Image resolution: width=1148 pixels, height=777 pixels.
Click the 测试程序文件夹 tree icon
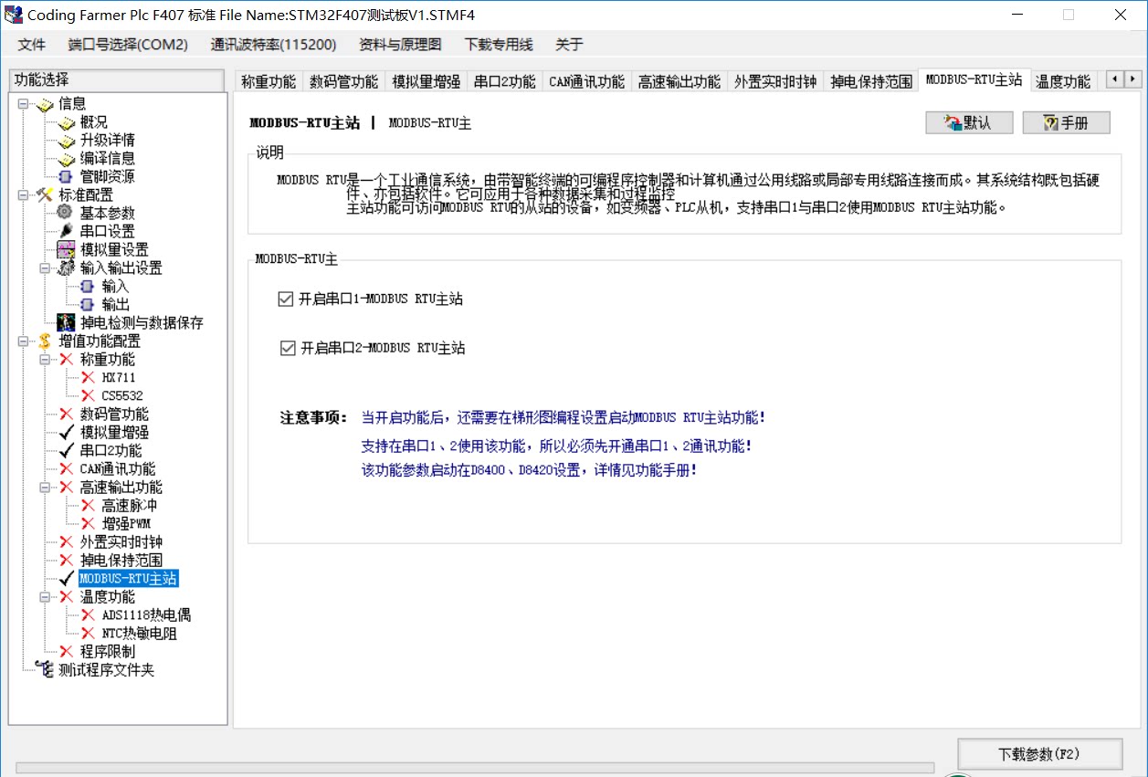[45, 670]
